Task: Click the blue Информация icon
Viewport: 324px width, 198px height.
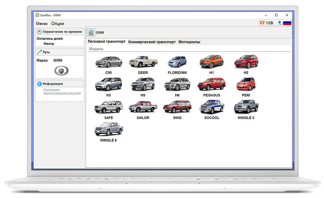Action: tap(39, 84)
